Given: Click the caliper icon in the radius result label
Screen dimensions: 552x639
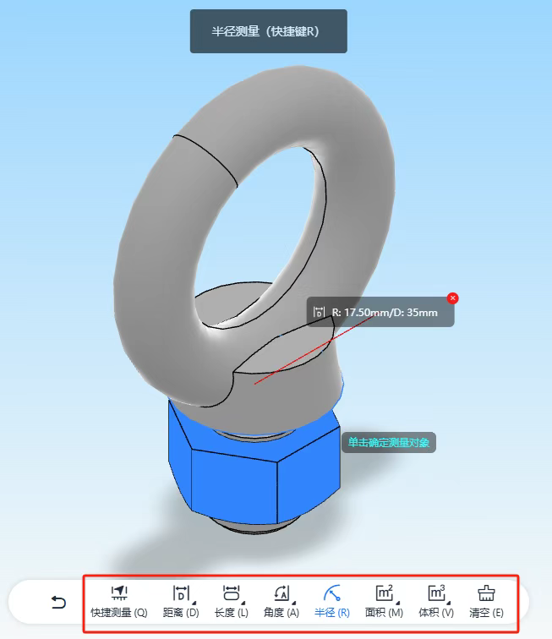Looking at the screenshot, I should (319, 313).
